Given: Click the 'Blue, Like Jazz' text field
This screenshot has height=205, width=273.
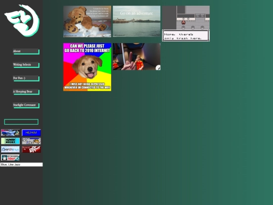Looking at the screenshot, I should pyautogui.click(x=21, y=165).
